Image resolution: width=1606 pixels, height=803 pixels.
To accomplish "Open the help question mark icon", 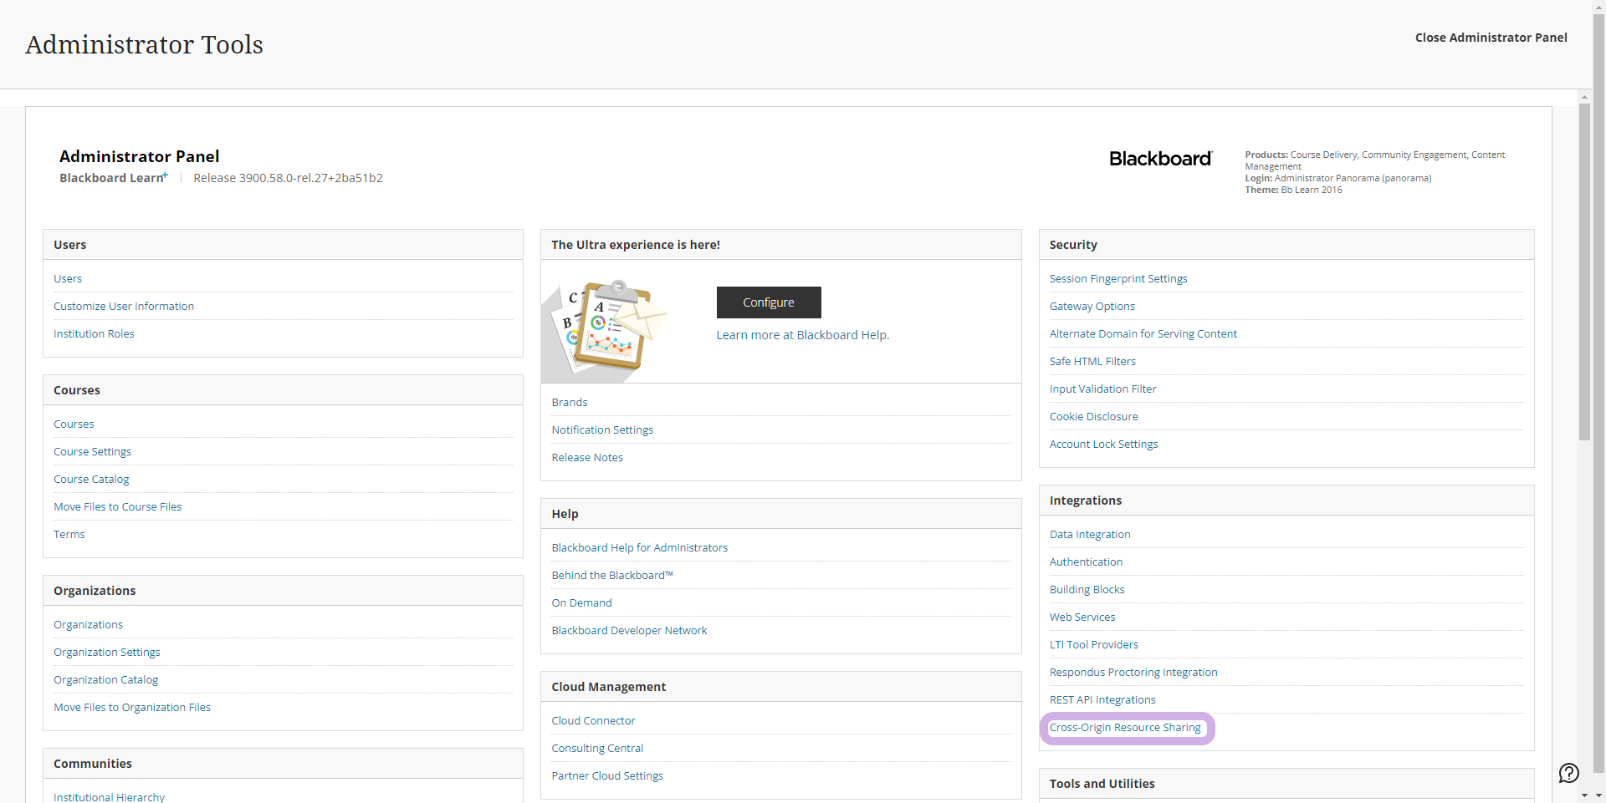I will (1569, 773).
